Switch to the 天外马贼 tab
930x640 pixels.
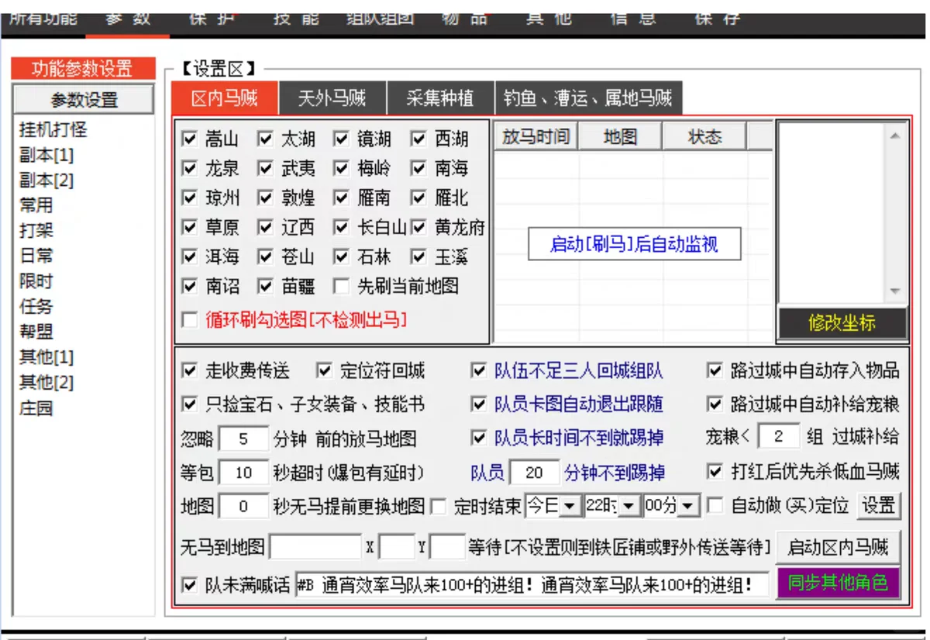pyautogui.click(x=332, y=98)
